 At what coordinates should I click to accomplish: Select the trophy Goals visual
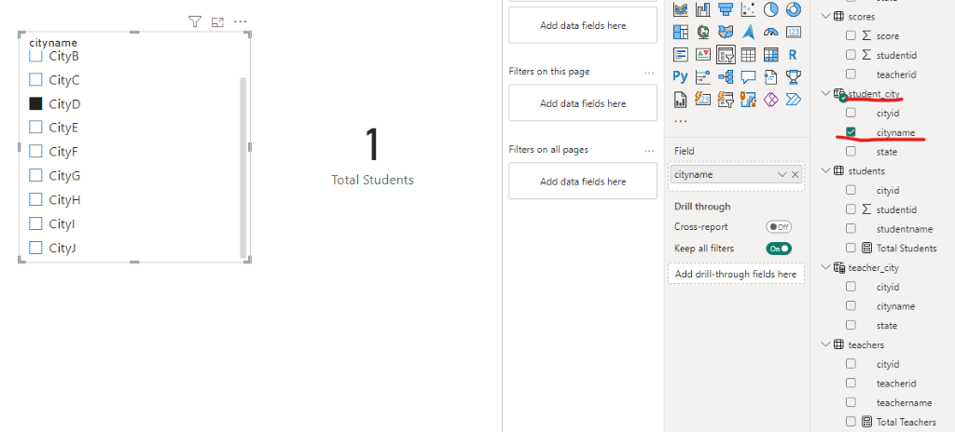point(793,76)
